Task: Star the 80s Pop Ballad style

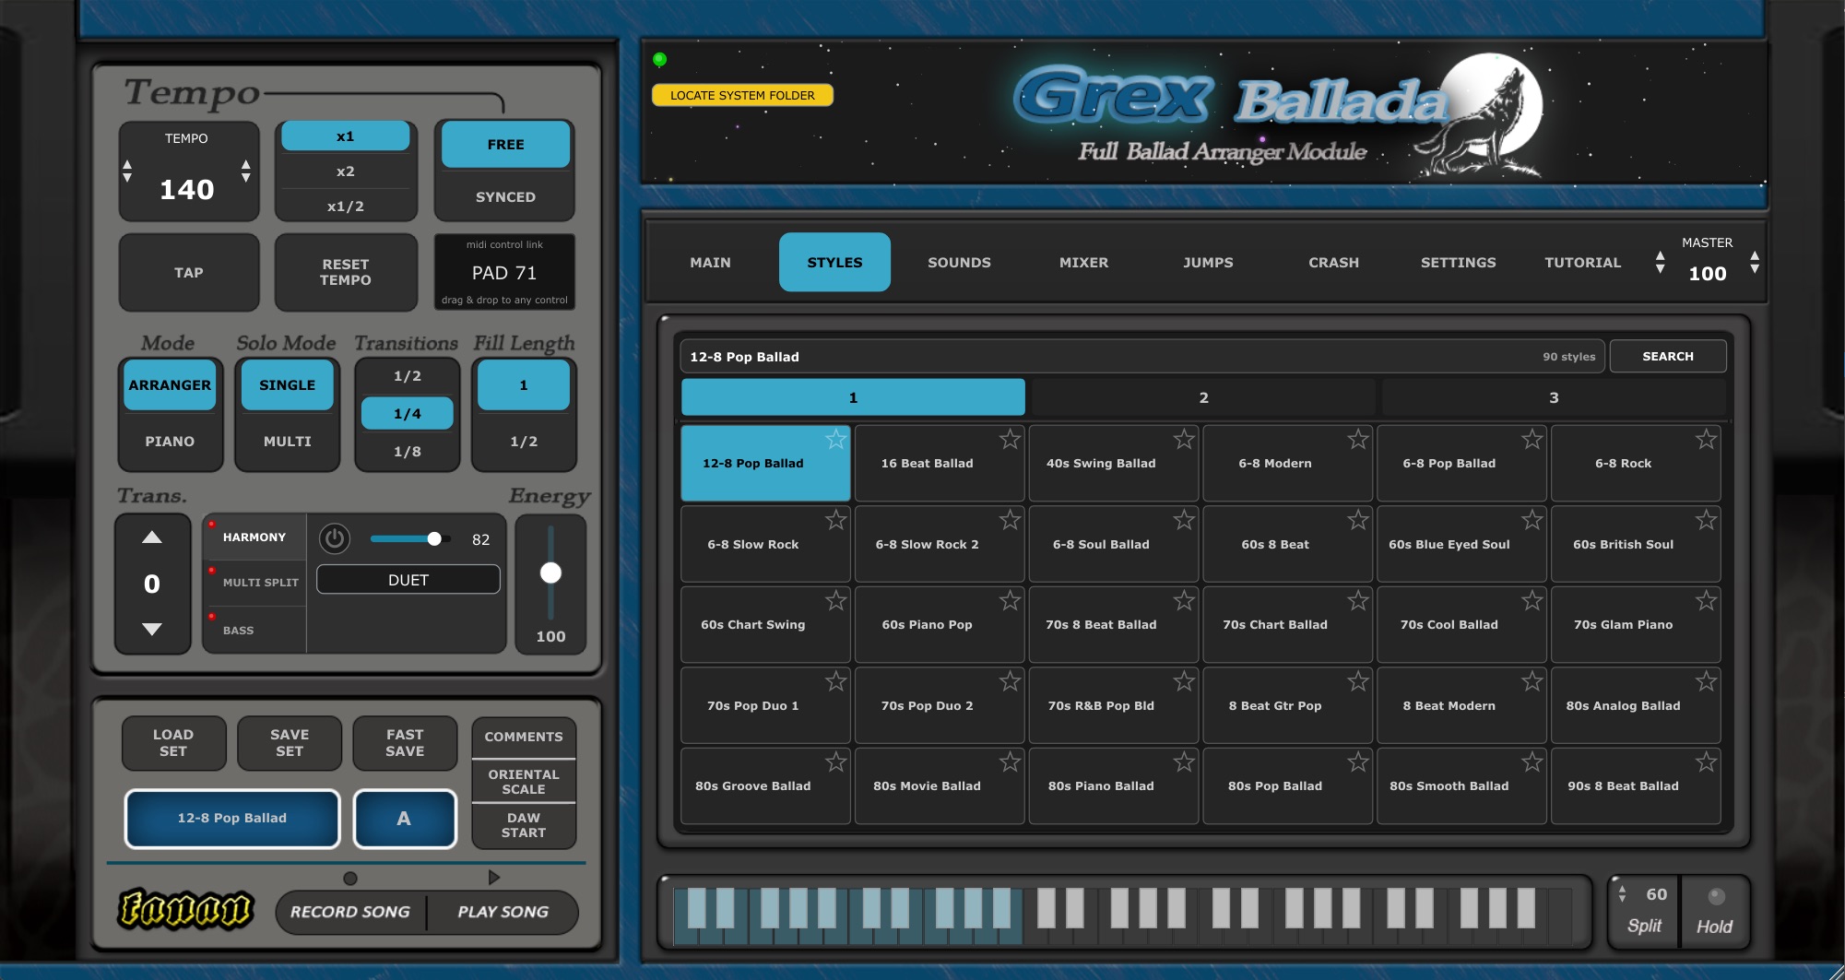Action: click(1358, 762)
